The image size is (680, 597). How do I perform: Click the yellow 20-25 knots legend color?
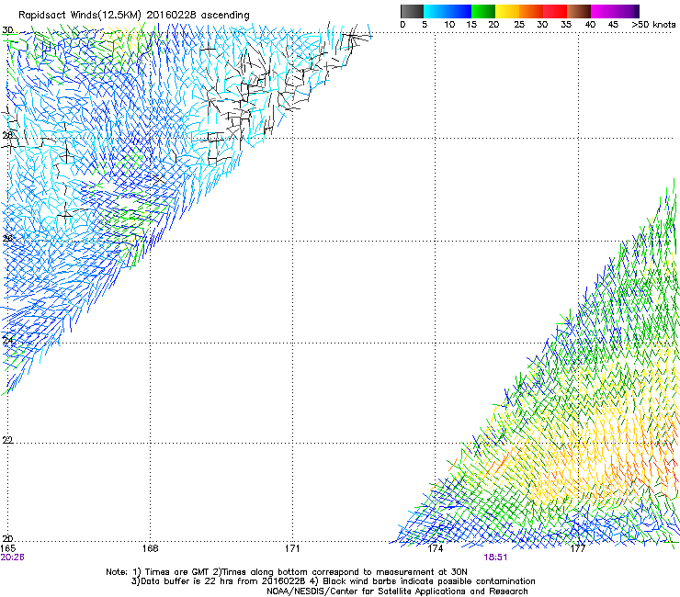tap(507, 11)
